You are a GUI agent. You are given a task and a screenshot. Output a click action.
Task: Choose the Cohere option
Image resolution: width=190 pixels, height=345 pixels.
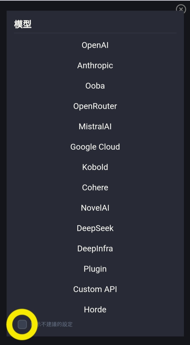click(95, 188)
